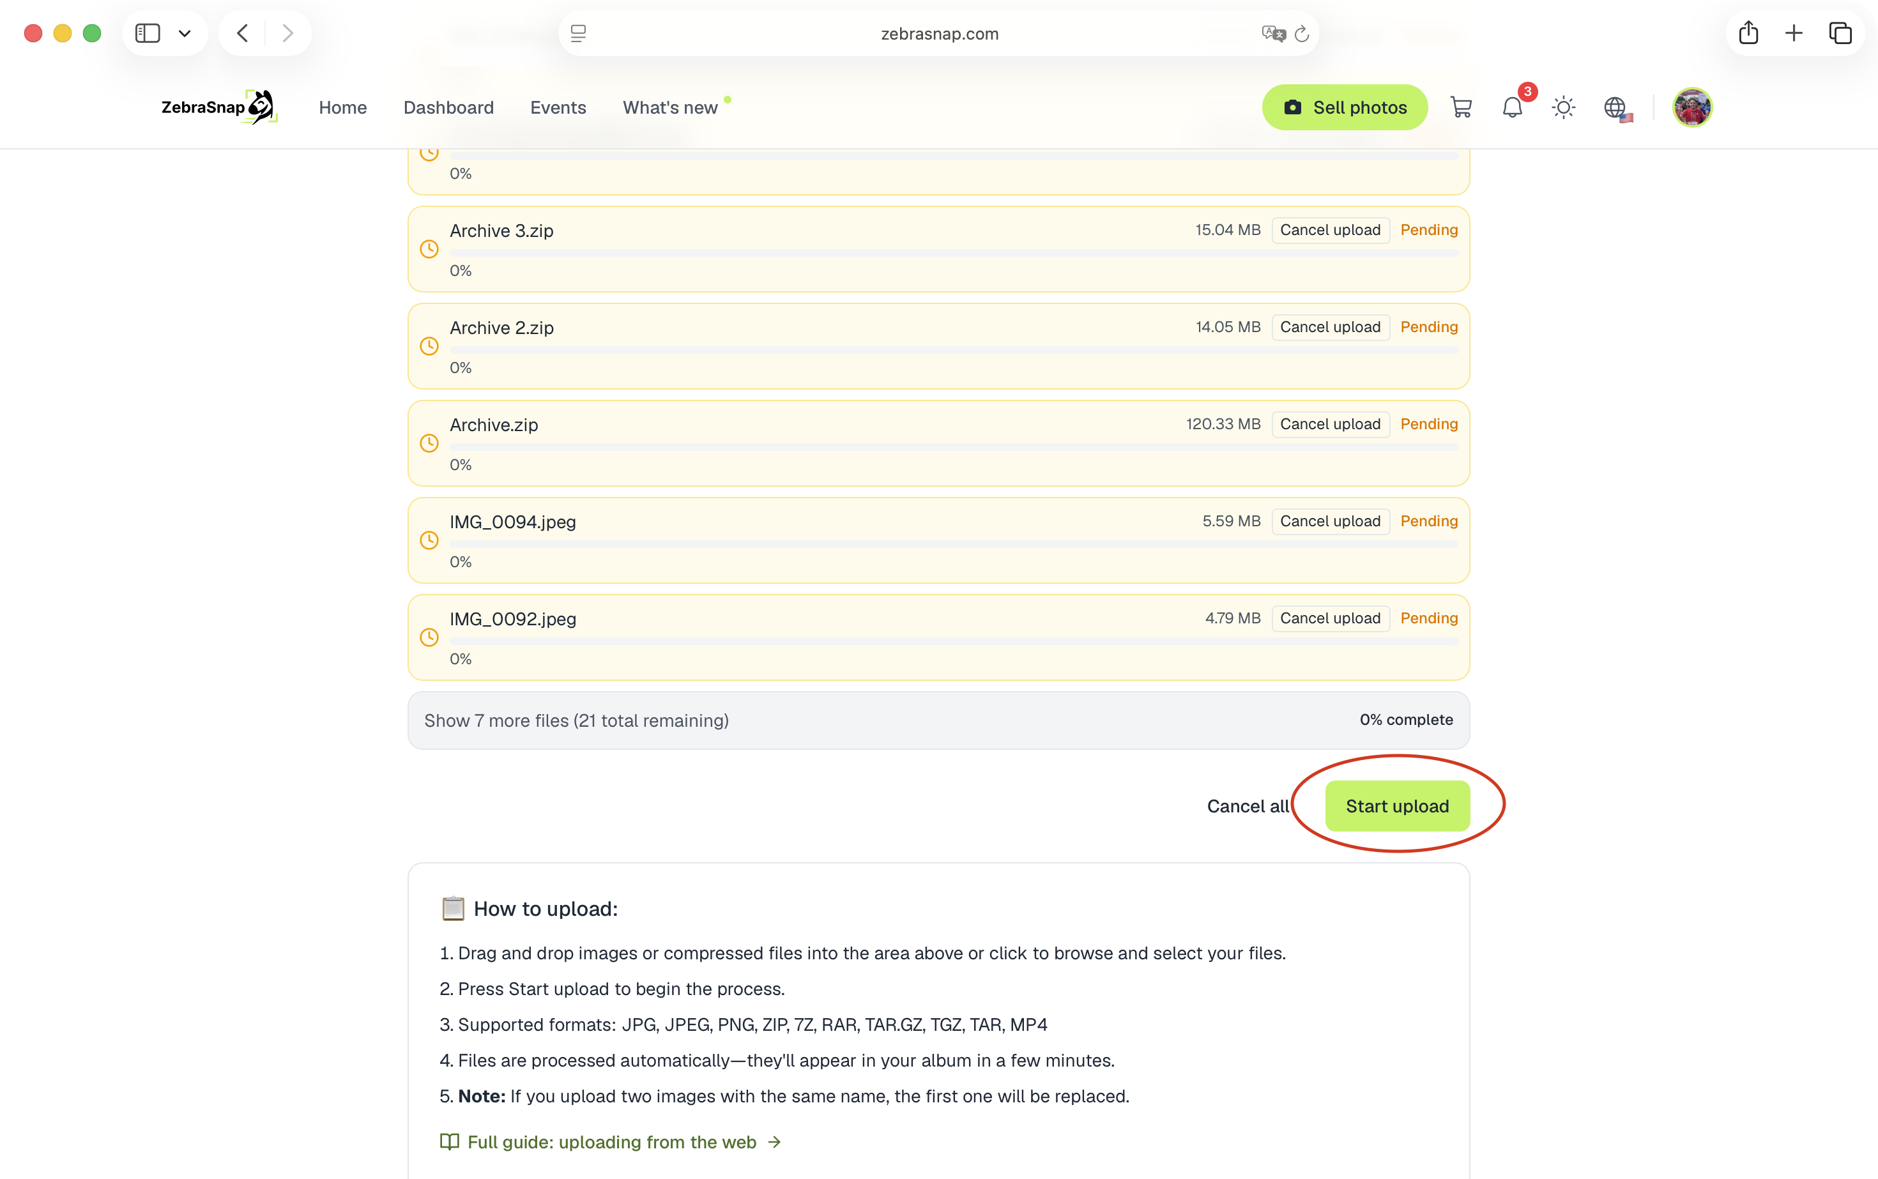Cancel upload for IMG_0092.jpeg

pos(1330,618)
